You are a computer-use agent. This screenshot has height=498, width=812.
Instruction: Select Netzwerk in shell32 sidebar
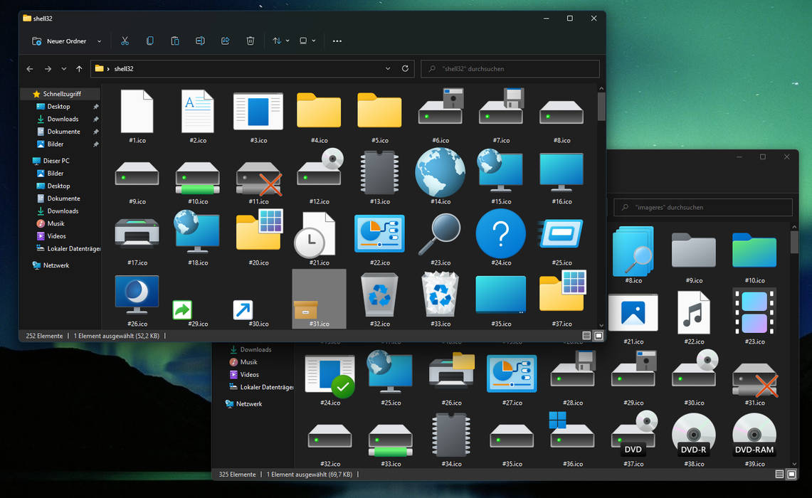[x=51, y=265]
